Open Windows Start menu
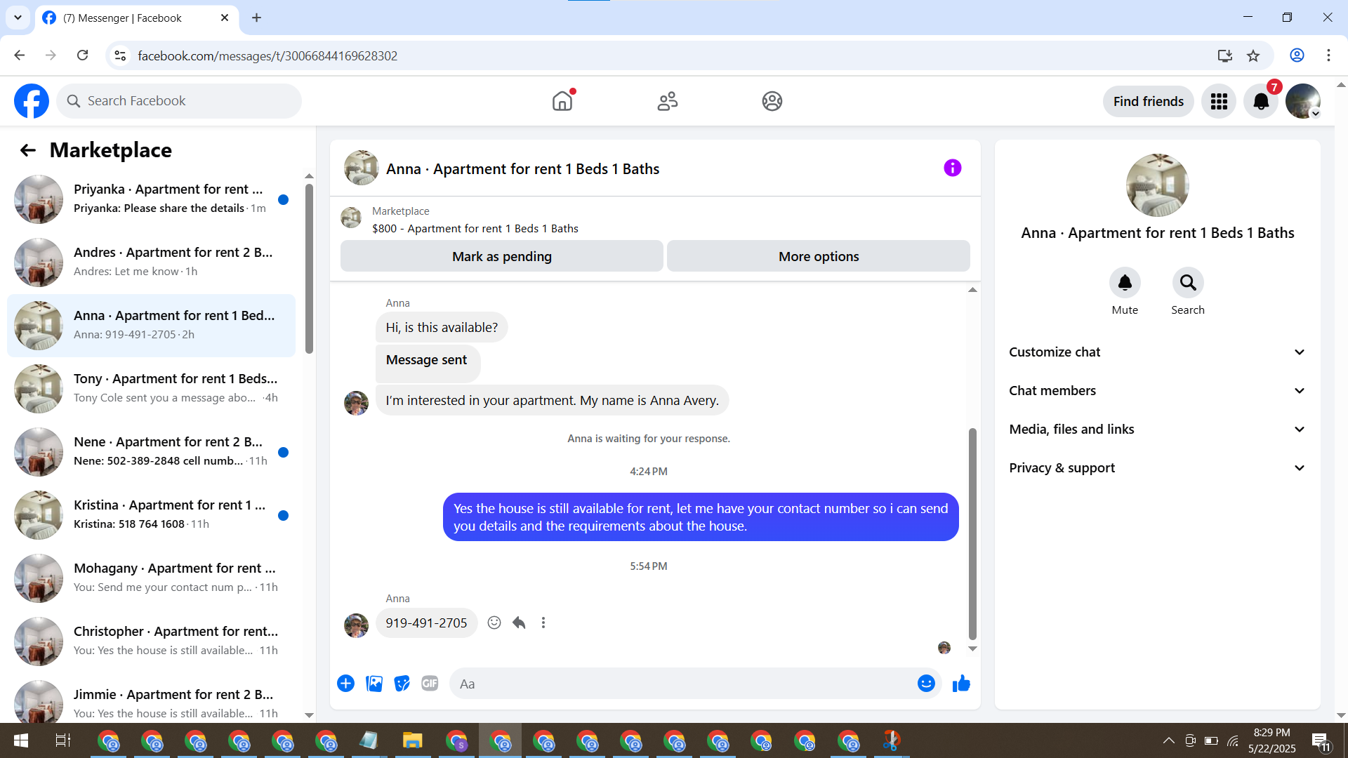1348x758 pixels. 21,740
